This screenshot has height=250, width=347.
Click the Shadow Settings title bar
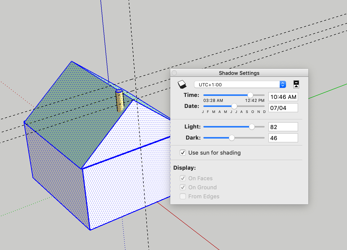(239, 73)
